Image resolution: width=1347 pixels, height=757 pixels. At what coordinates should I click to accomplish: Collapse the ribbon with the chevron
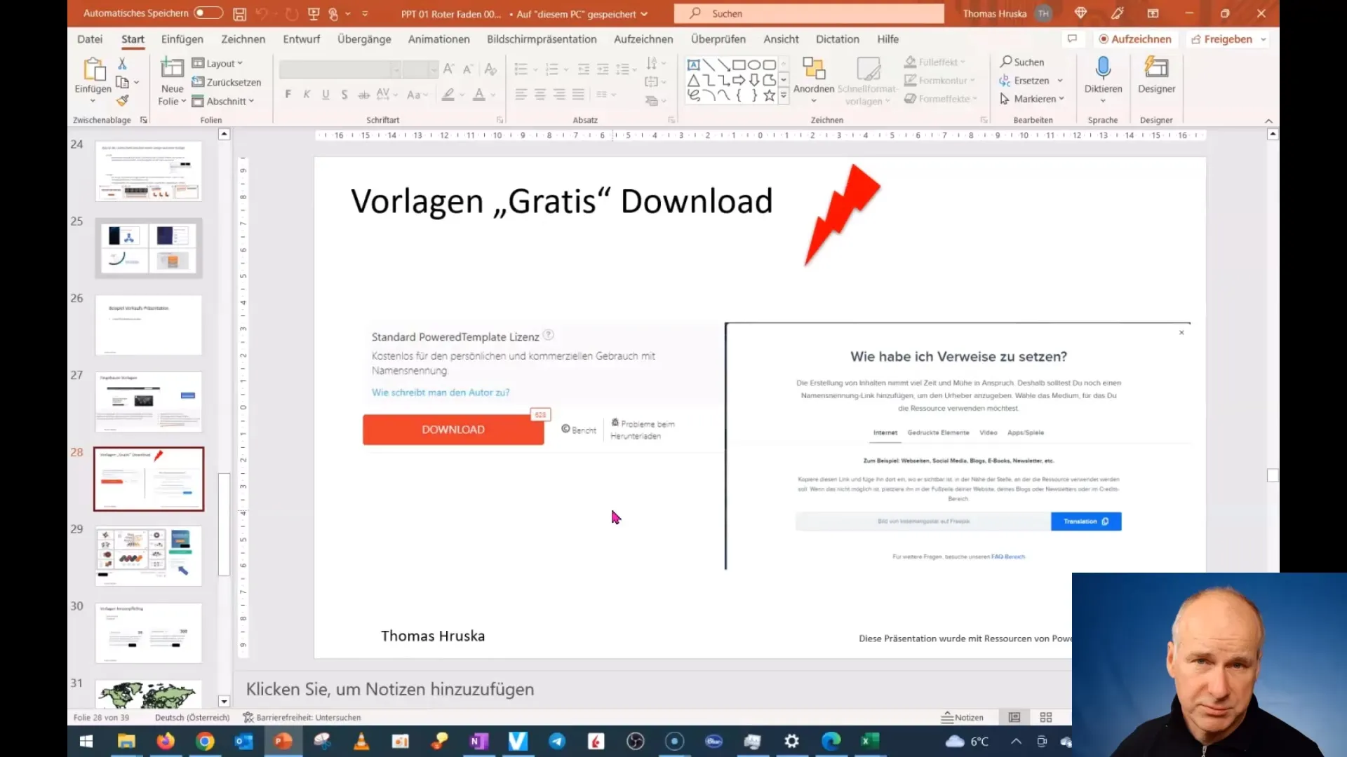pos(1268,121)
